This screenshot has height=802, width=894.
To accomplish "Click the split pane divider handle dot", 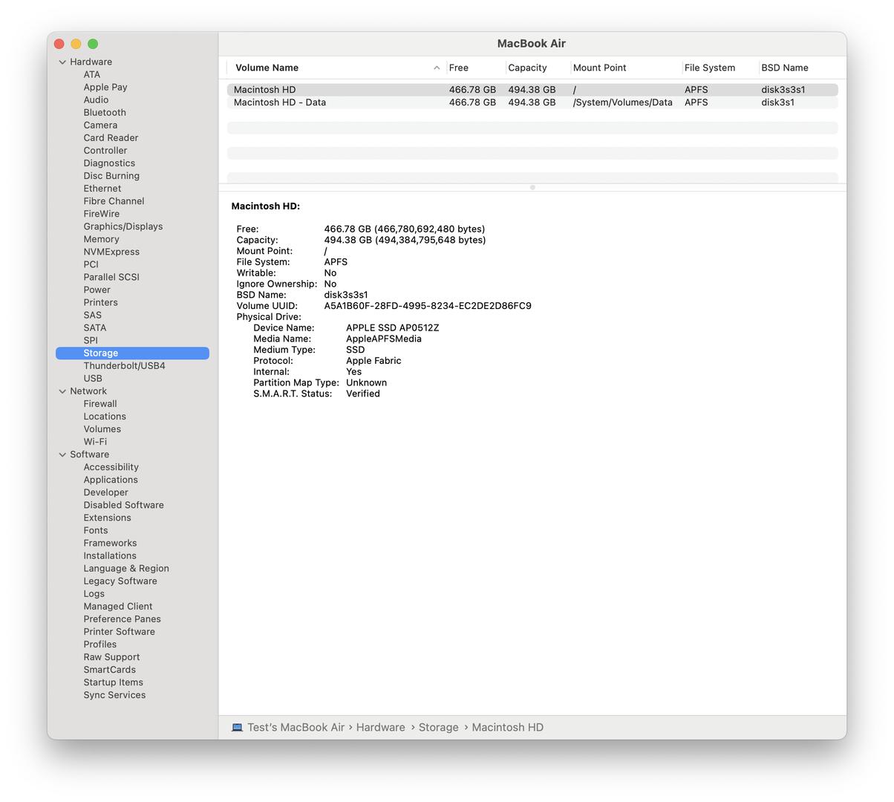I will click(532, 187).
